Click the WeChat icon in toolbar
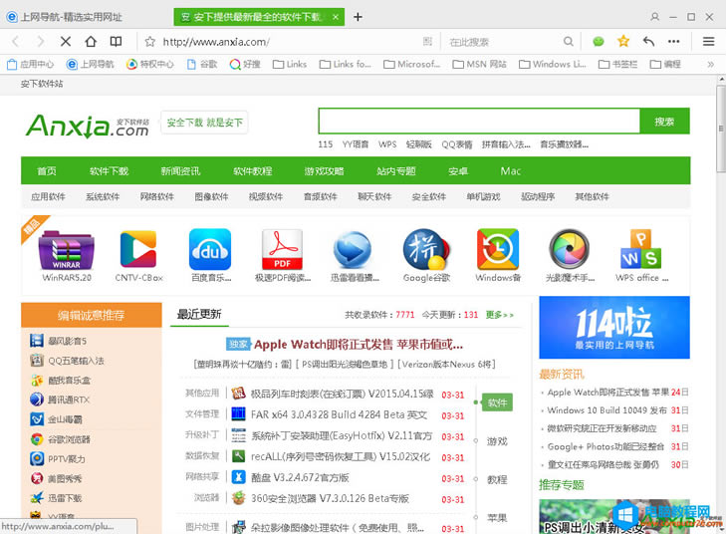Viewport: 726px width, 534px height. [599, 42]
